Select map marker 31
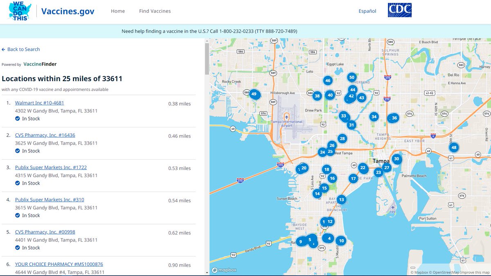 [351, 125]
